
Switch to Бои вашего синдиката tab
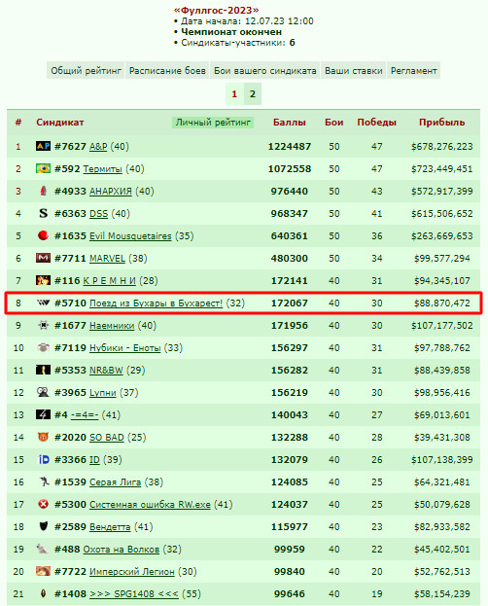[x=265, y=71]
